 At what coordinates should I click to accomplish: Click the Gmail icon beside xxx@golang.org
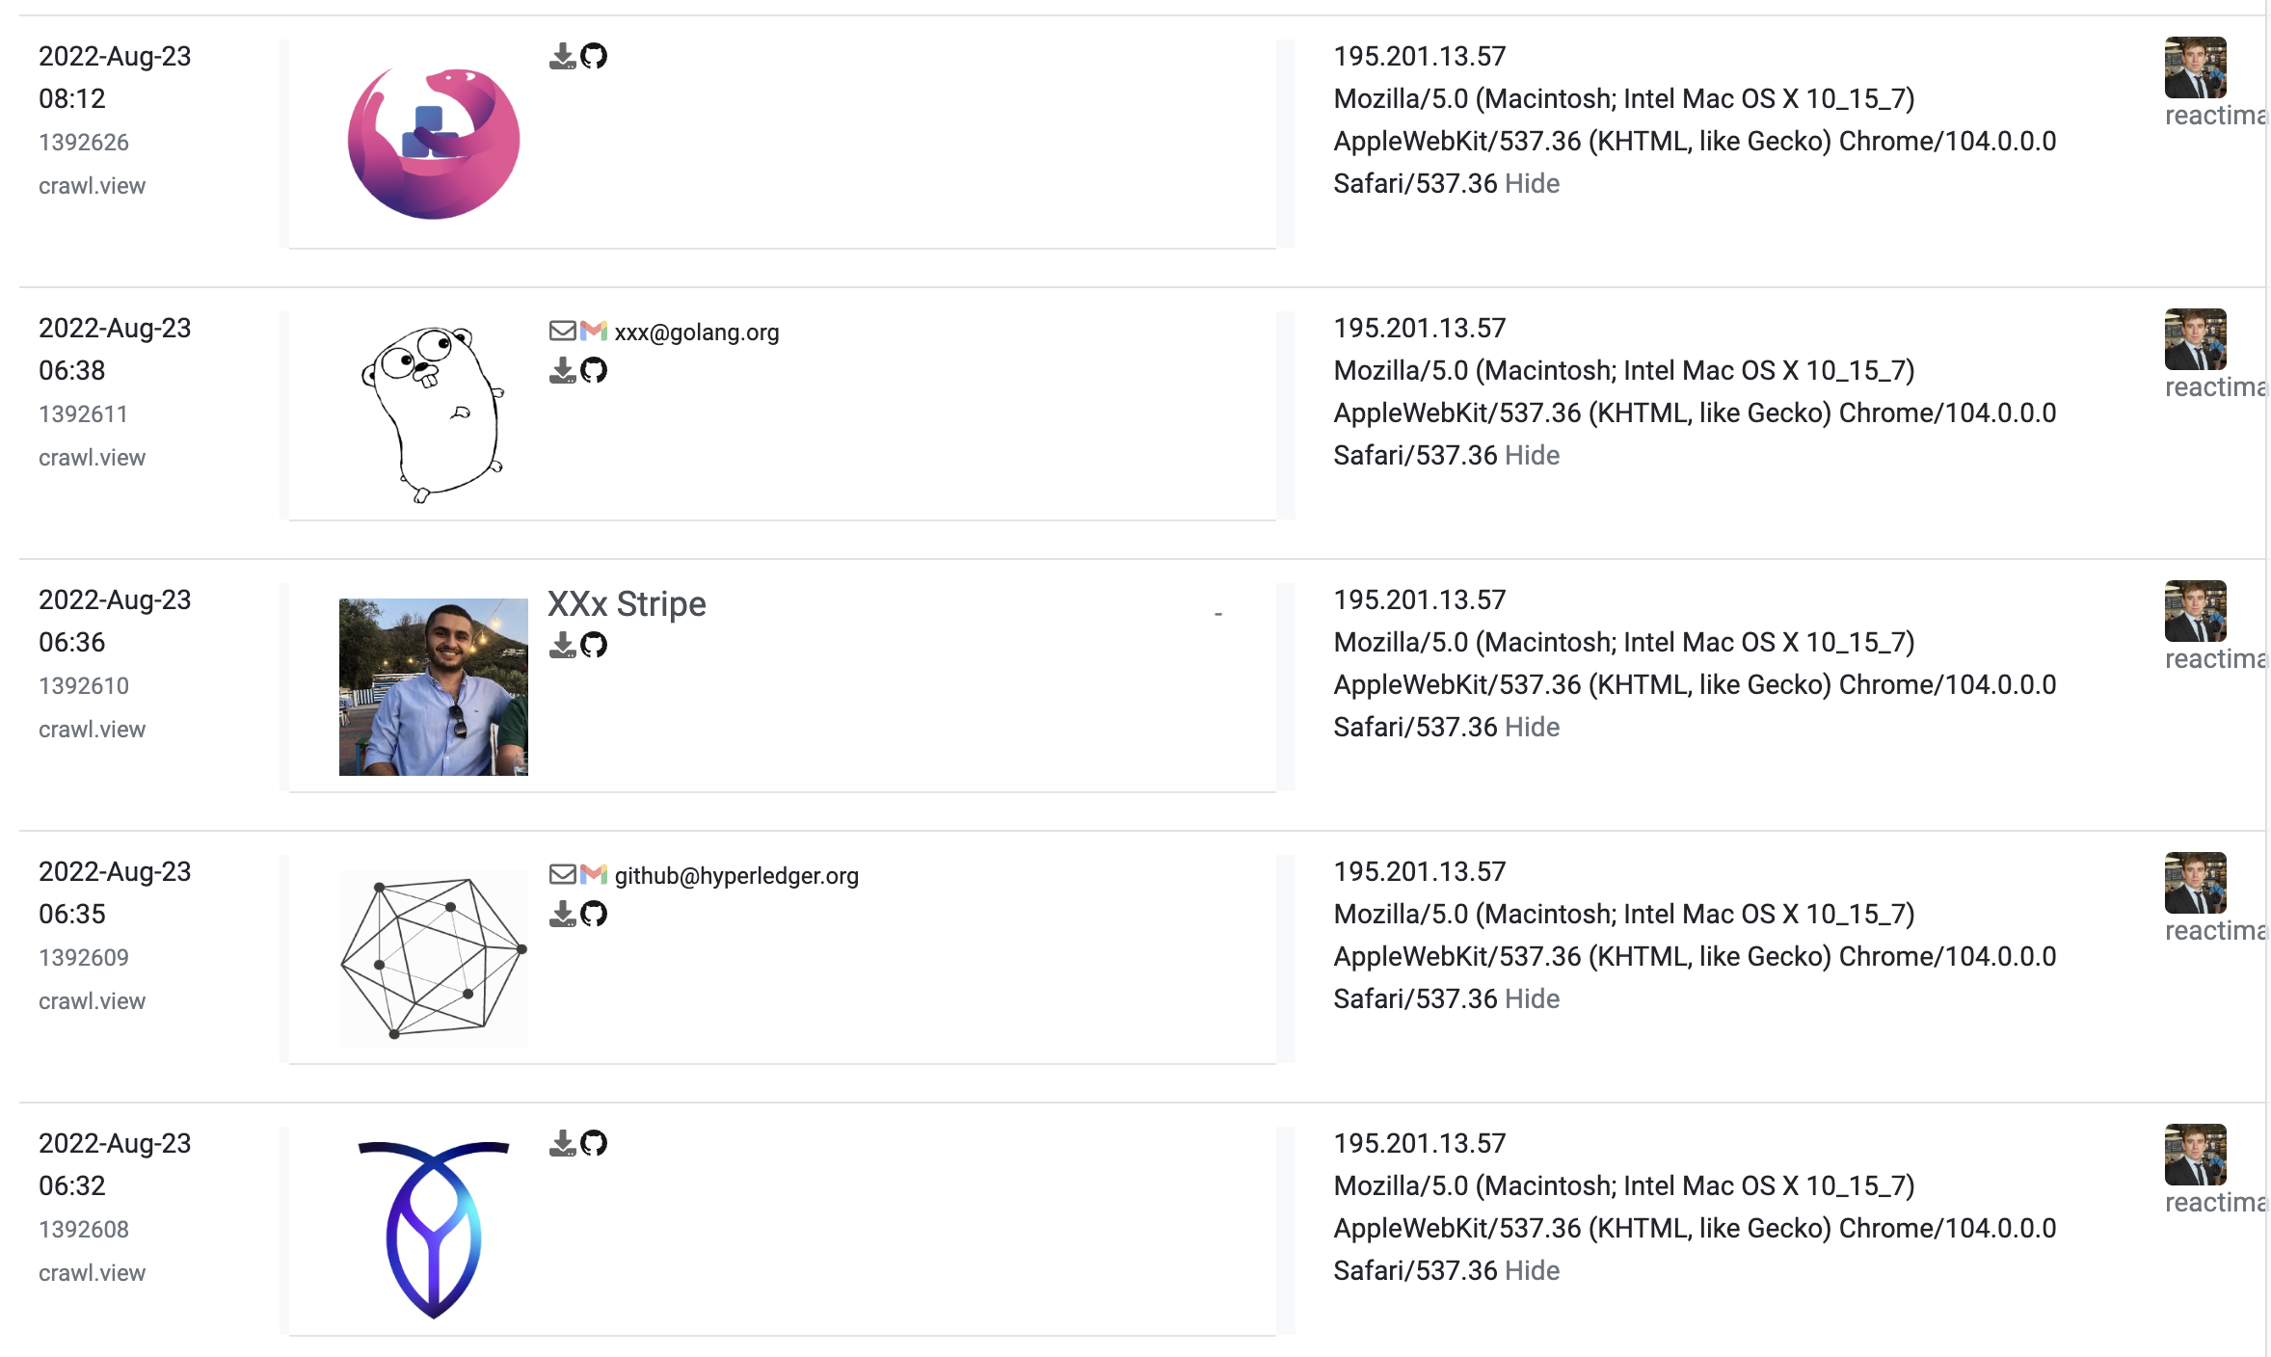[594, 332]
